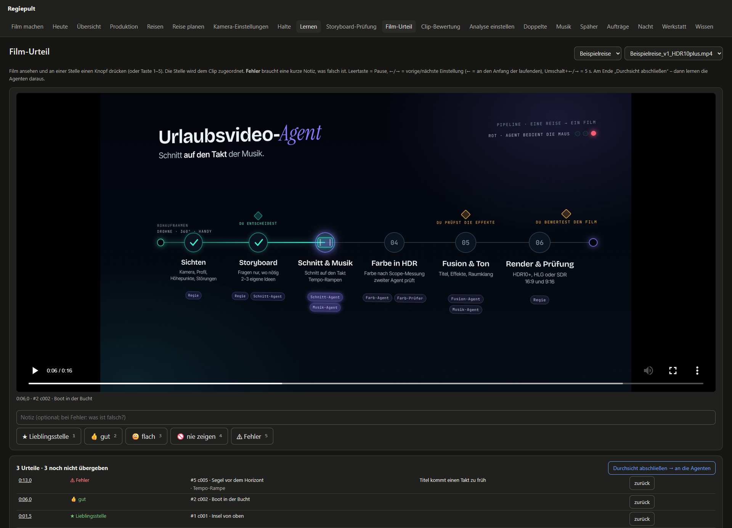
Task: Play the video with the play icon
Action: click(x=35, y=371)
